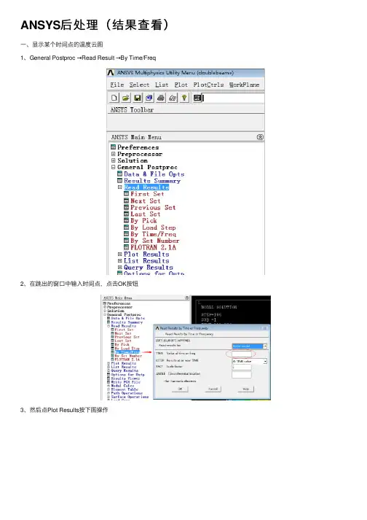The width and height of the screenshot is (367, 520).
Task: Expand Plot Results in the large Main Menu
Action: pos(120,254)
